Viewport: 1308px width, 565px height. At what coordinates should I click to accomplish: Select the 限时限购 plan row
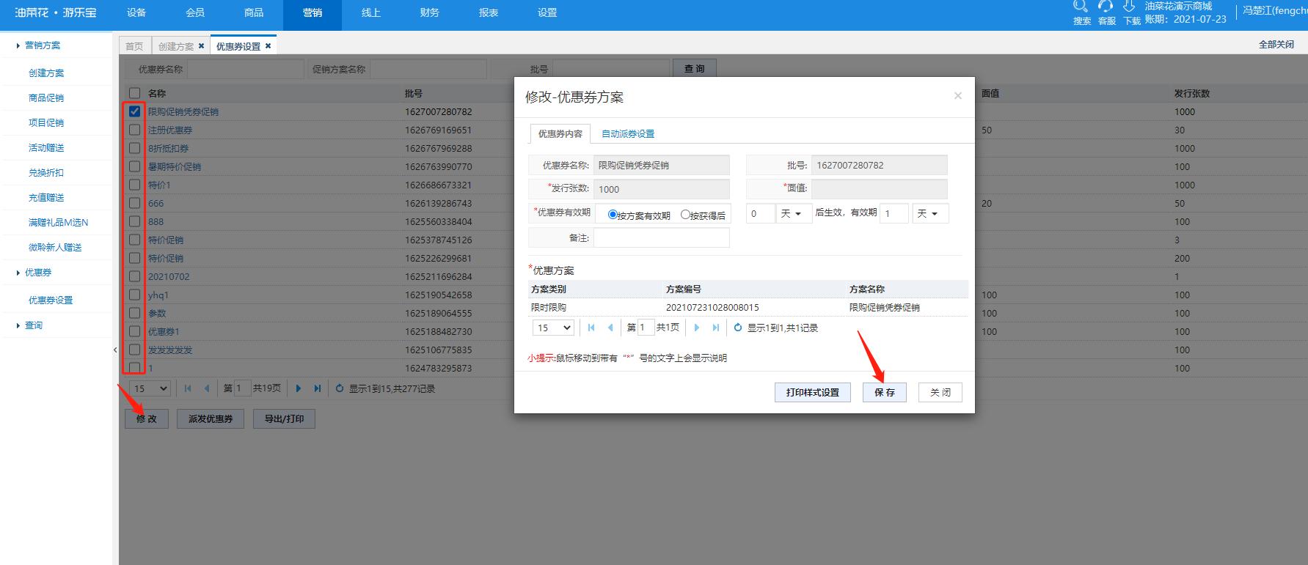pos(748,308)
